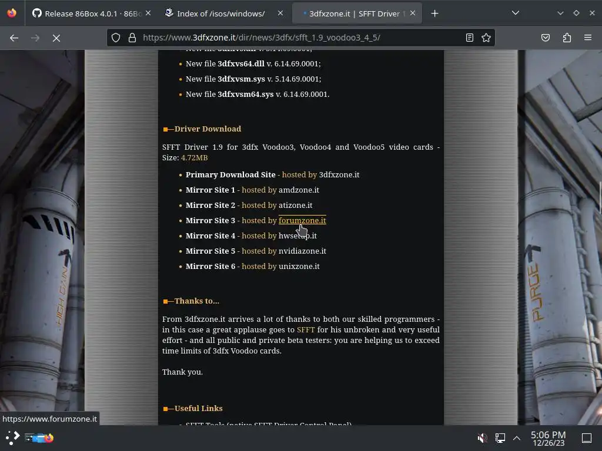The width and height of the screenshot is (602, 451).
Task: Close the Index of /isos/windows/ tab
Action: pyautogui.click(x=280, y=13)
